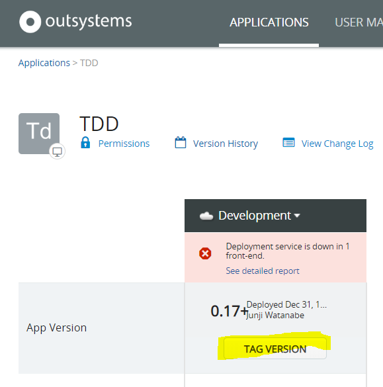
Task: Go to Applications breadcrumb link
Action: (x=44, y=63)
